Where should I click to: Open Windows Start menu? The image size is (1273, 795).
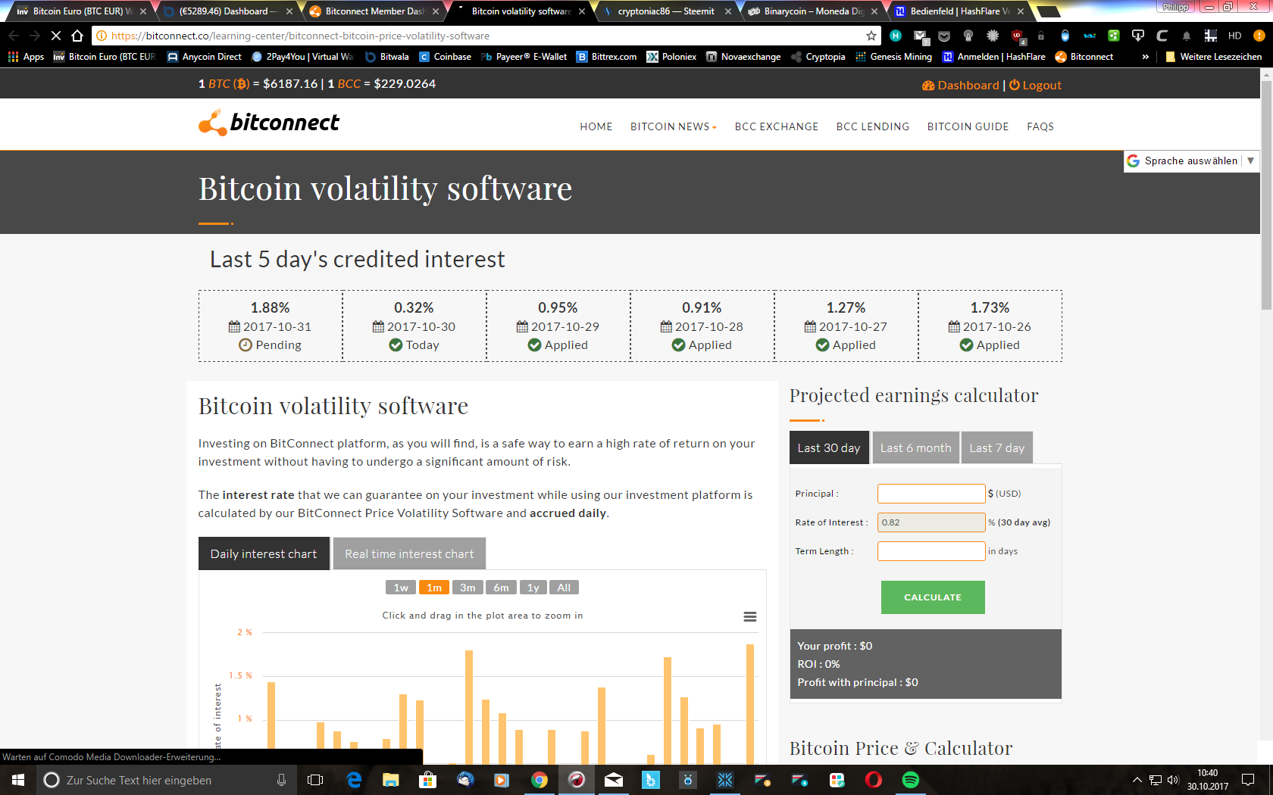(x=18, y=780)
